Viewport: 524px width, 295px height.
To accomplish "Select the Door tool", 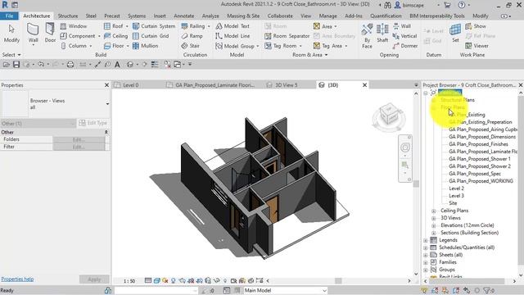I will coord(50,34).
